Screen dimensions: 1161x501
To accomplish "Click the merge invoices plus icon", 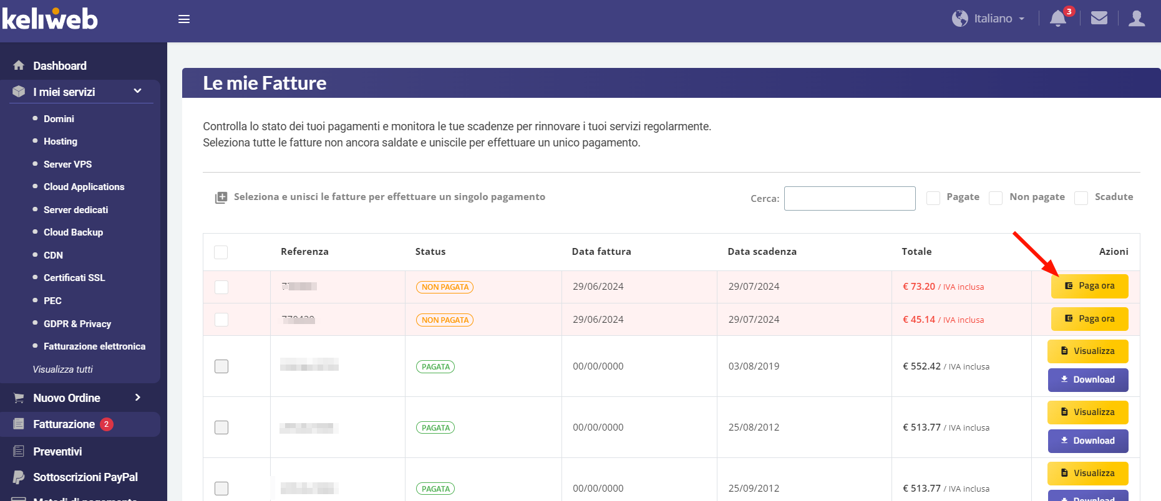I will [221, 198].
